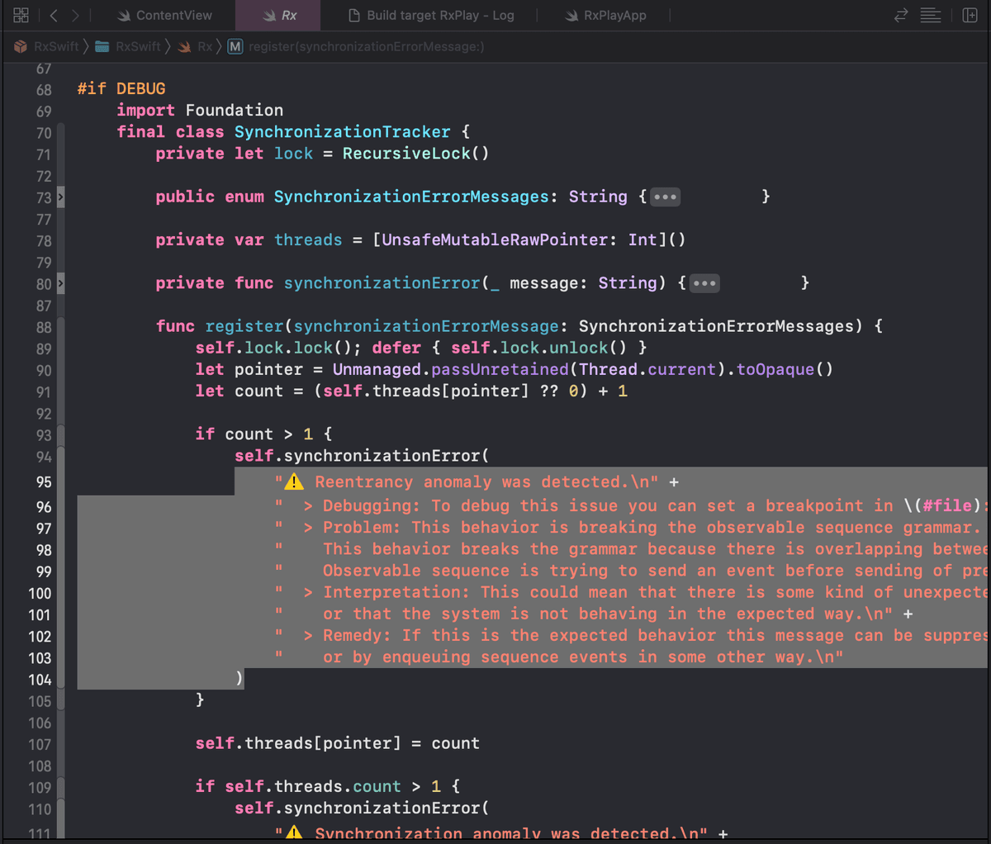The image size is (991, 844).
Task: Click 'if count > 1' on line 93
Action: [x=263, y=434]
